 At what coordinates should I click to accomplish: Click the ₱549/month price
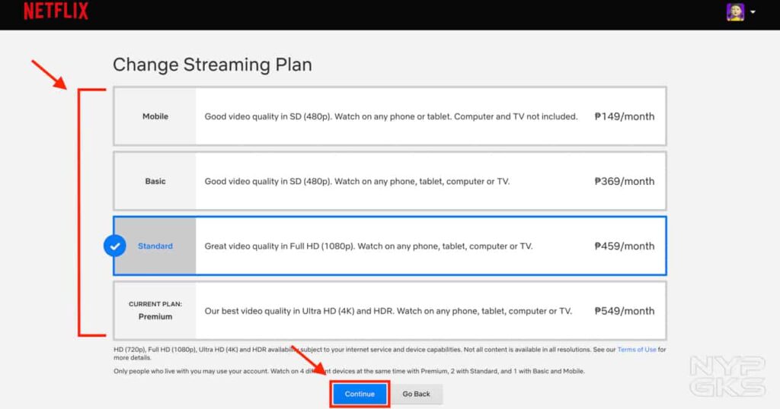coord(625,311)
